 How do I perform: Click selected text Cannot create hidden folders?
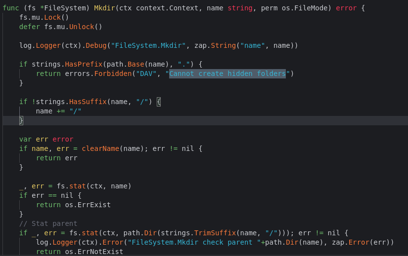coord(227,73)
